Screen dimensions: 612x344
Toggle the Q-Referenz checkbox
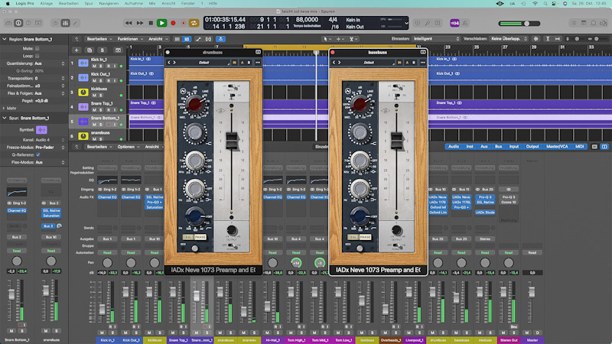click(x=37, y=155)
